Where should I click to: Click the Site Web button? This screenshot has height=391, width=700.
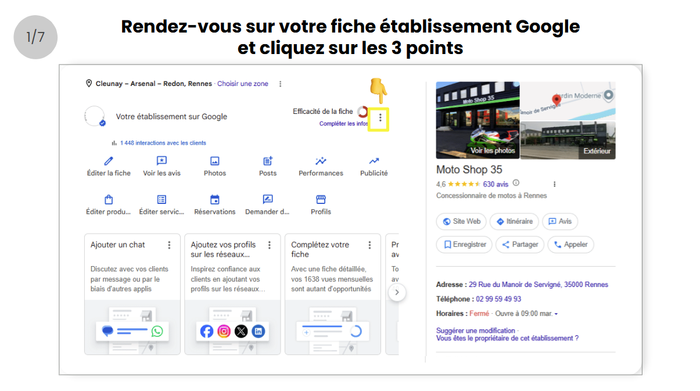[462, 221]
